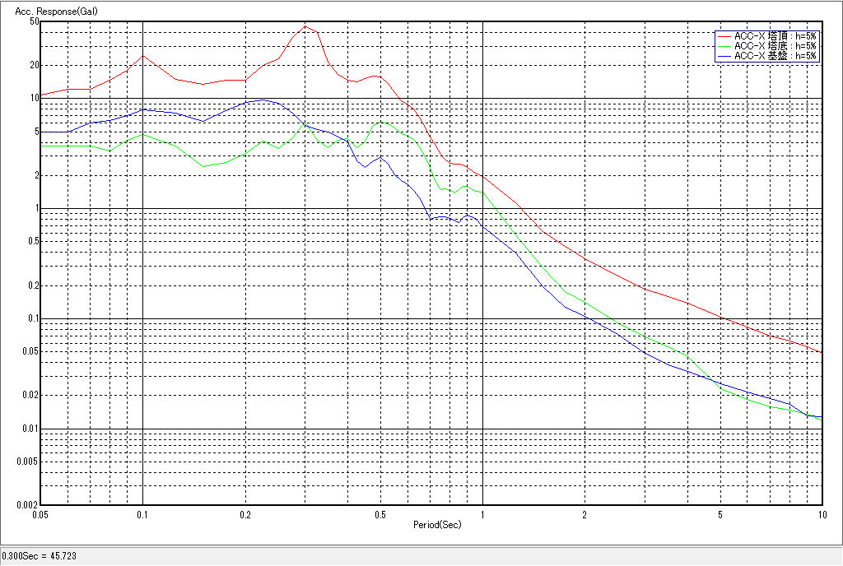Click the red line sample in the legend
843x566 pixels.
pyautogui.click(x=724, y=37)
